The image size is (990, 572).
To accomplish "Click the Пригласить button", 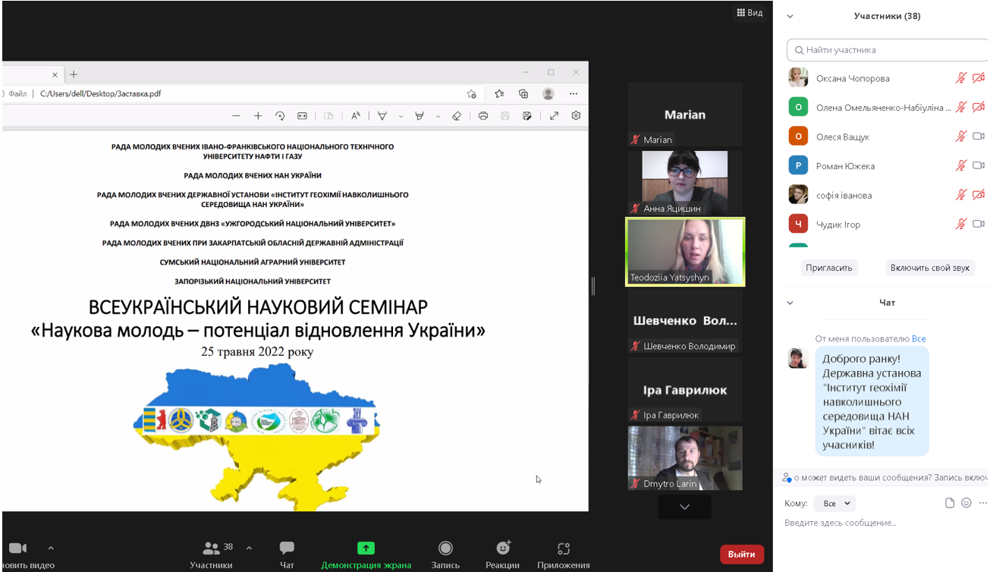I will click(x=829, y=268).
